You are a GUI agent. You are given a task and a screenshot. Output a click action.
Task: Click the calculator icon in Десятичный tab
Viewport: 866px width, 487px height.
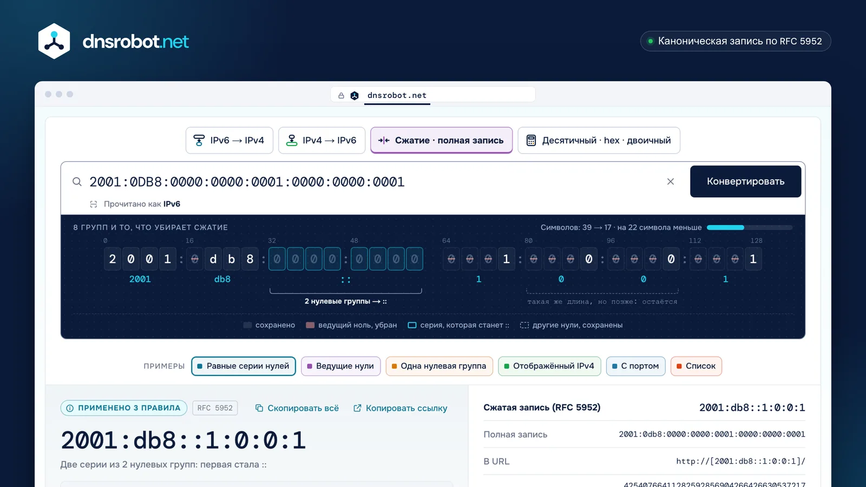point(531,141)
